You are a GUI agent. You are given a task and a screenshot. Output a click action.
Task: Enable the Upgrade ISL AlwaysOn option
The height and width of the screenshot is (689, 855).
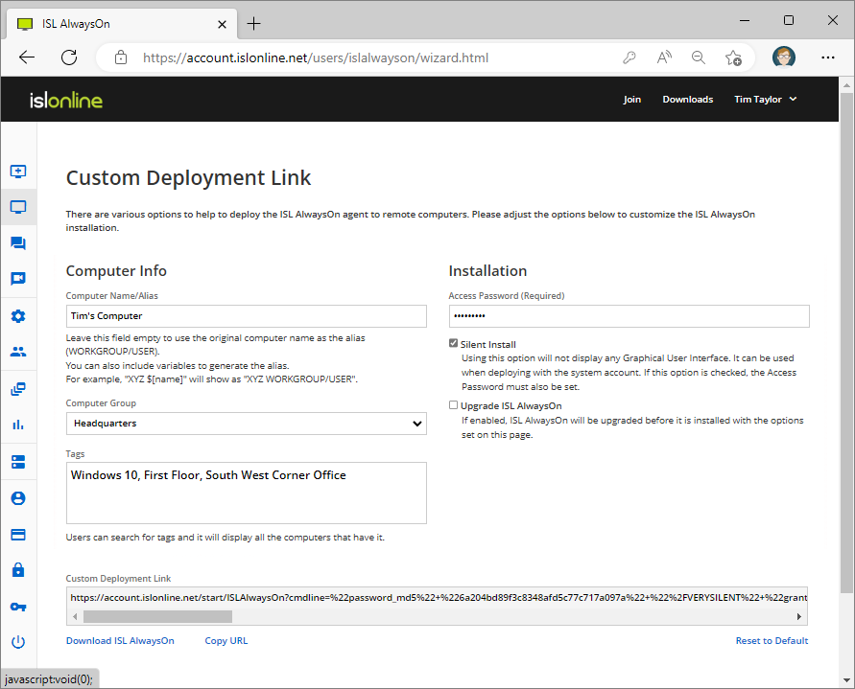(x=453, y=404)
